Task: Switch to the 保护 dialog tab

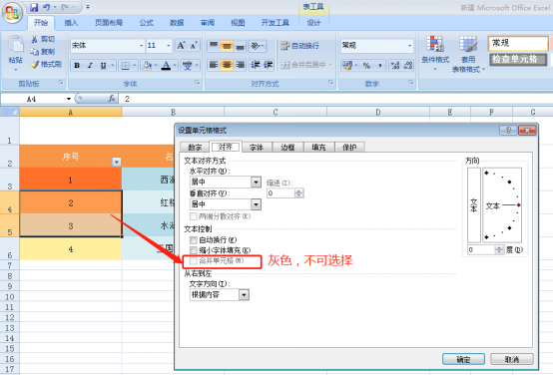Action: 349,147
